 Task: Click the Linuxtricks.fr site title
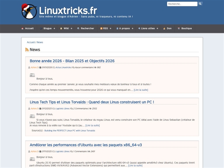click(x=68, y=10)
